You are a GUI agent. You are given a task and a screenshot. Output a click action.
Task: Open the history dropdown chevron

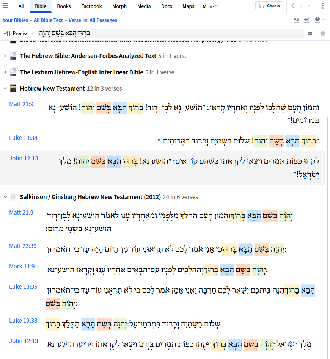[309, 6]
